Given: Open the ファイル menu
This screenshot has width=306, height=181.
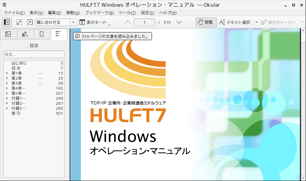Looking at the screenshot, I should pyautogui.click(x=14, y=13).
